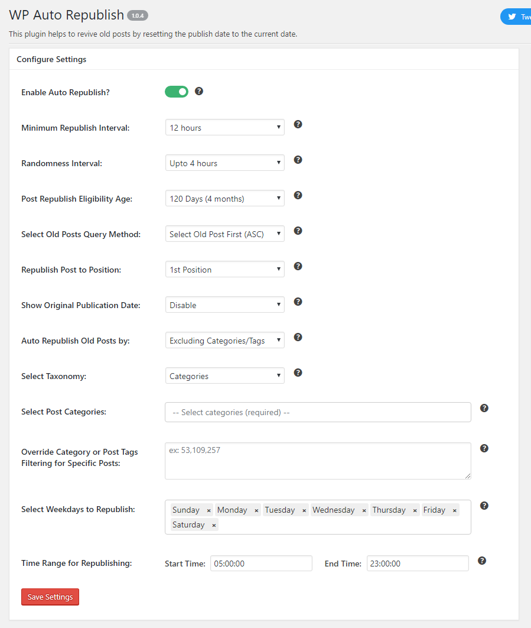This screenshot has height=628, width=531.
Task: Open the Show Original Publication Date dropdown
Action: [224, 305]
